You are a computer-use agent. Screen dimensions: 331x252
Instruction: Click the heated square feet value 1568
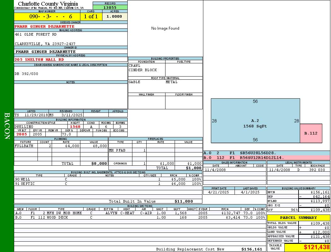tap(75, 127)
